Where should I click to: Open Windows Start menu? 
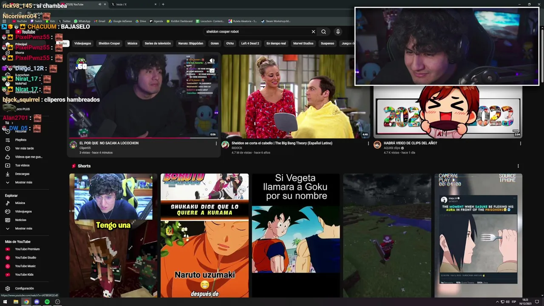pyautogui.click(x=5, y=302)
